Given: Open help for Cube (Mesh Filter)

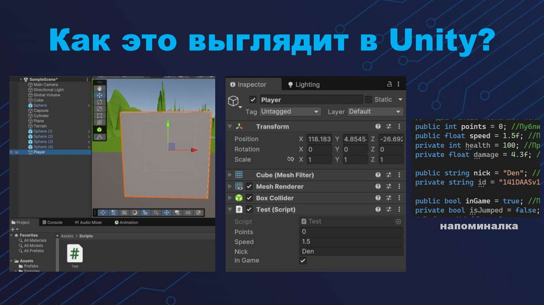Looking at the screenshot, I should pos(378,175).
